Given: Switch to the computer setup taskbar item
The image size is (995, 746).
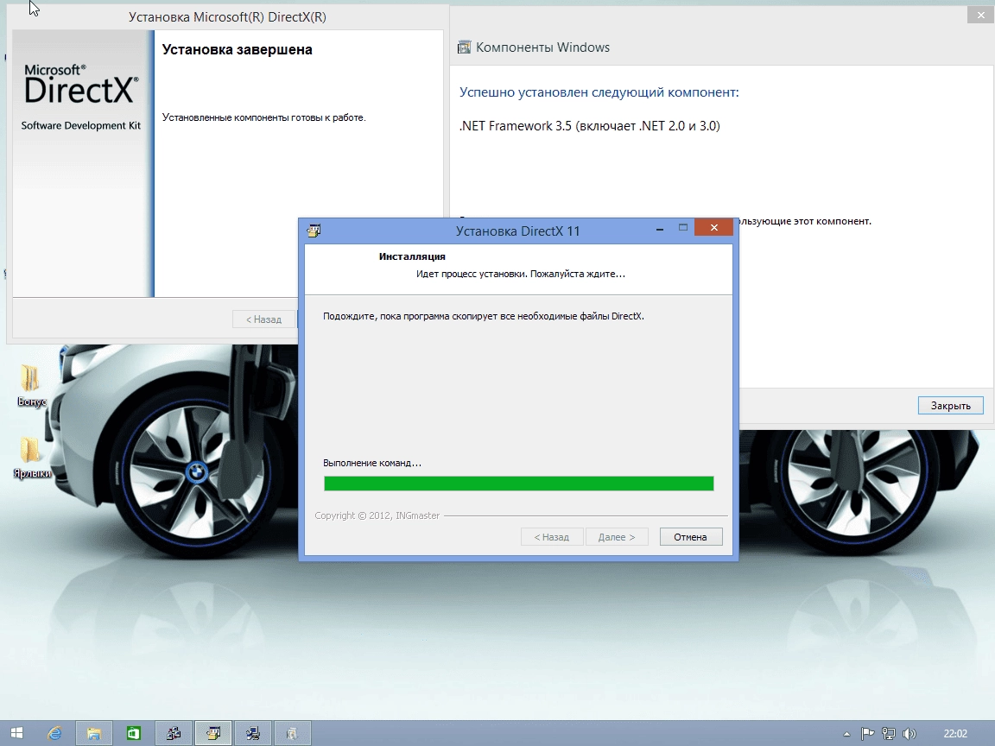Looking at the screenshot, I should 252,733.
